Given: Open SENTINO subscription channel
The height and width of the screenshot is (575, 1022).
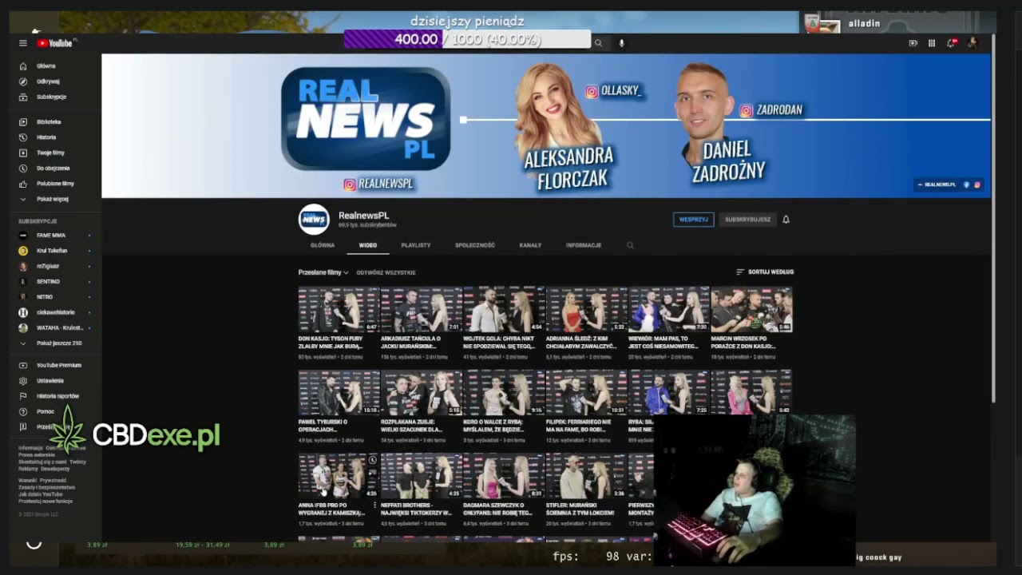Looking at the screenshot, I should pyautogui.click(x=48, y=281).
